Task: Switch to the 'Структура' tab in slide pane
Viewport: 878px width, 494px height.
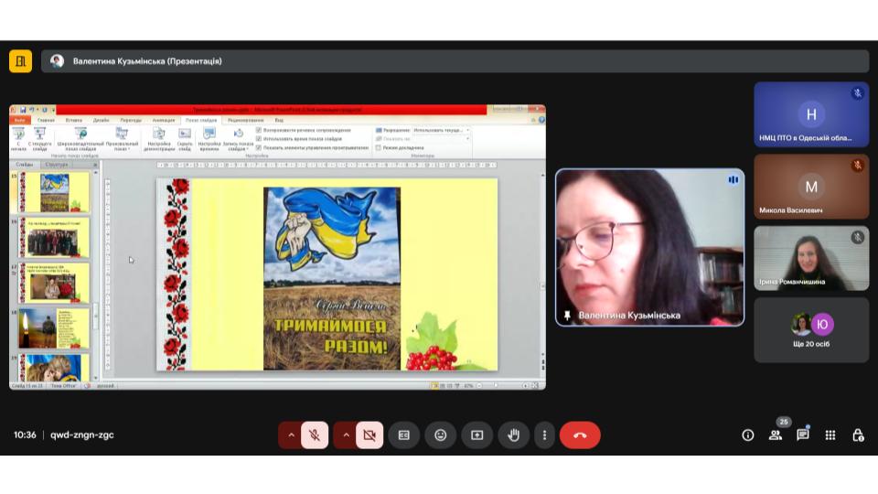Action: pos(57,165)
